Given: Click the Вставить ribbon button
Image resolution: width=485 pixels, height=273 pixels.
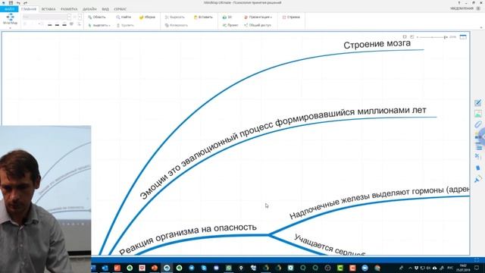Looking at the screenshot, I should (x=203, y=17).
